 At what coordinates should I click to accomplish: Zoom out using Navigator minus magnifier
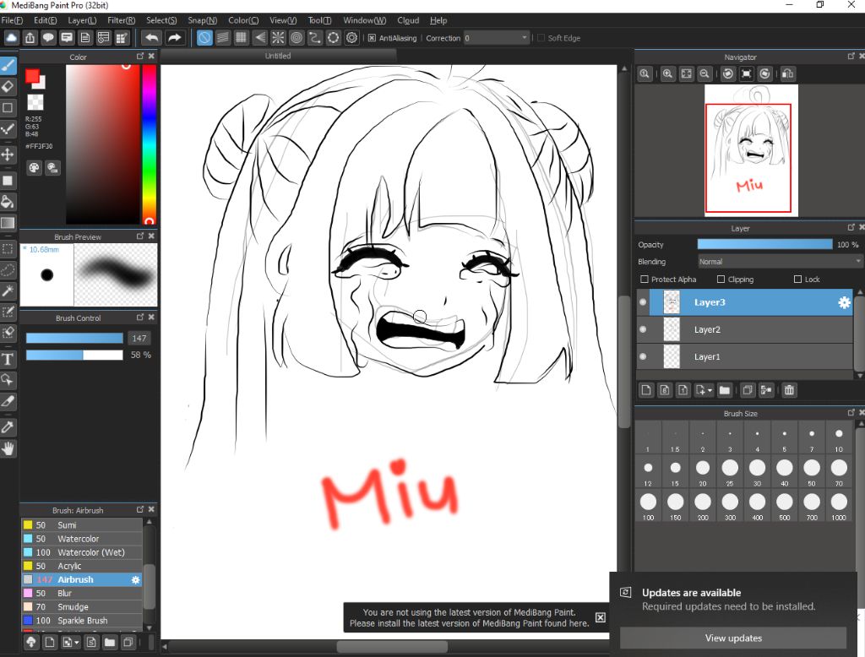[x=705, y=73]
